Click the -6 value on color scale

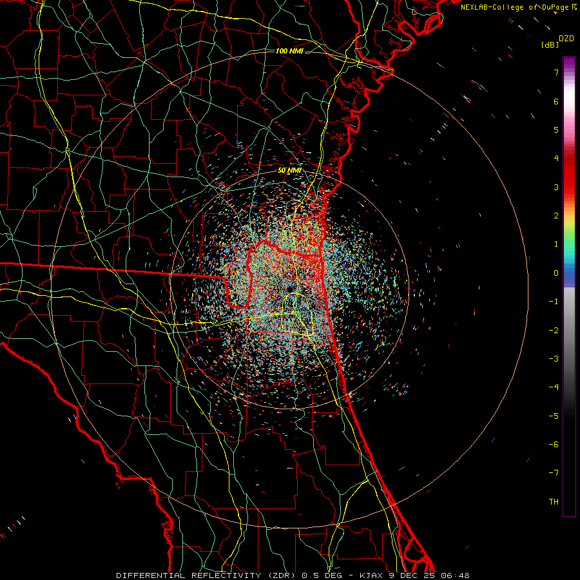[554, 444]
